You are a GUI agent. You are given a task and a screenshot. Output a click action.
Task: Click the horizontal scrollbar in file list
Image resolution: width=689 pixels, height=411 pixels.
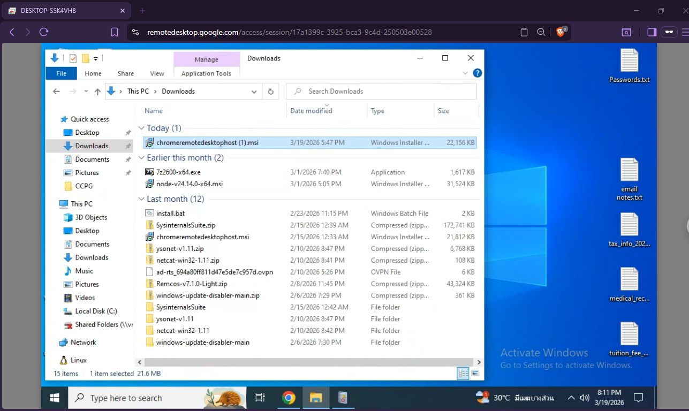308,362
